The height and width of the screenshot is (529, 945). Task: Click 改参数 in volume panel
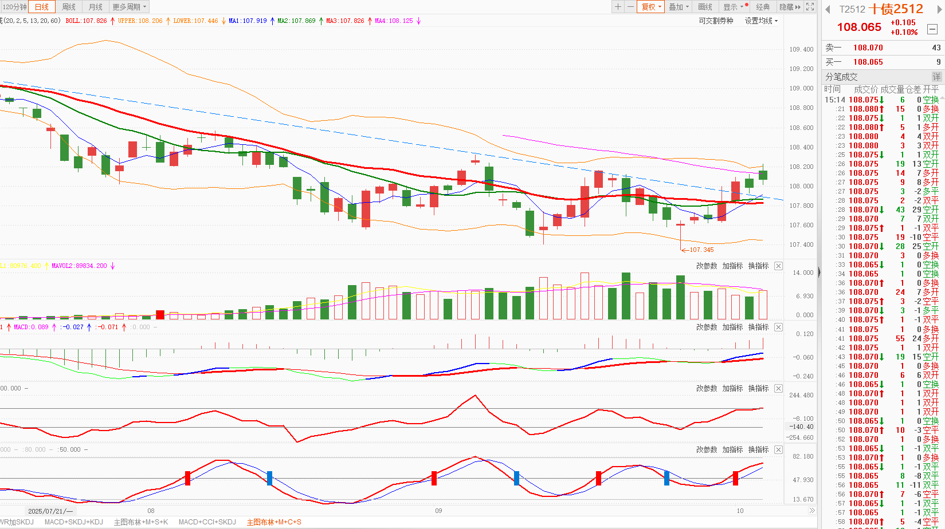pos(707,266)
